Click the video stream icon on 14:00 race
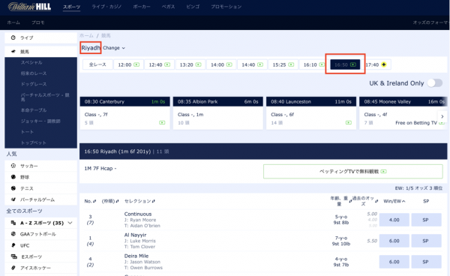Screen dimensions: 450x276 (229, 64)
